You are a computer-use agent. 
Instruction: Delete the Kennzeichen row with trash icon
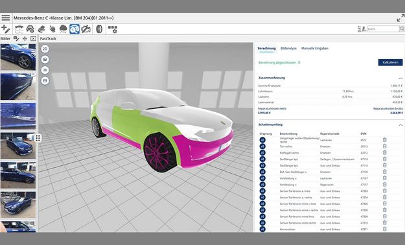point(385,229)
